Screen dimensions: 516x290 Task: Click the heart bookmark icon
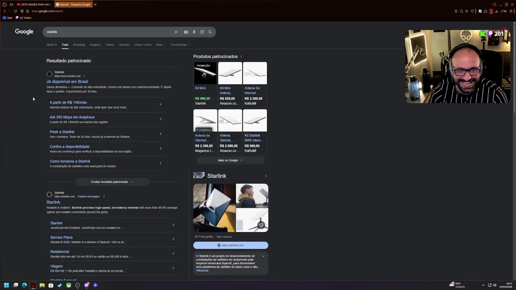coord(472,11)
